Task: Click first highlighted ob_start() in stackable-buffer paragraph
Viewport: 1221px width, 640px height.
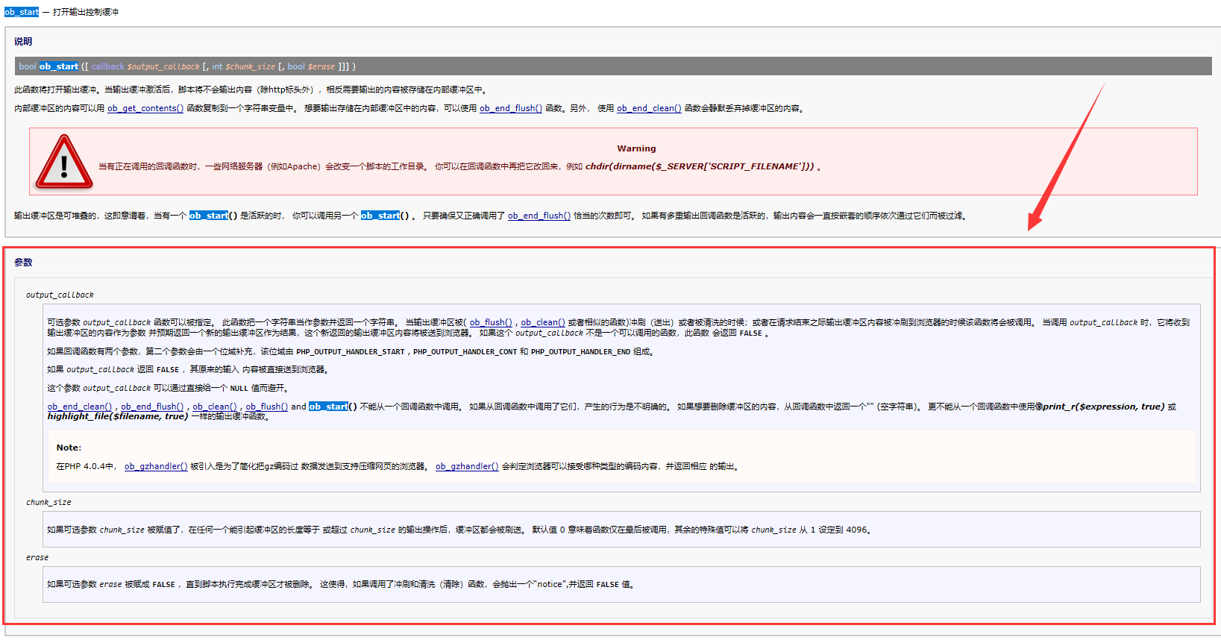Action: 209,216
